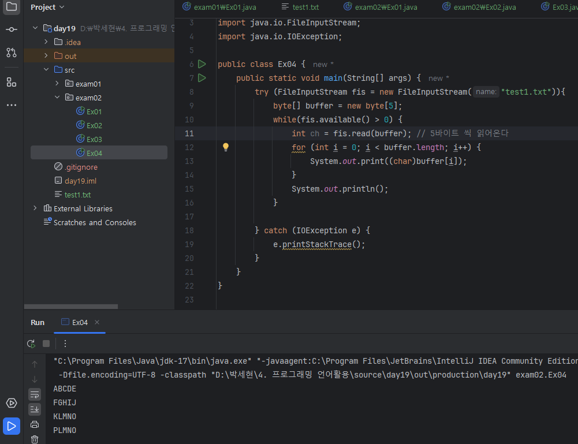Open the Pull Requests tool window
This screenshot has height=444, width=578.
click(x=12, y=53)
